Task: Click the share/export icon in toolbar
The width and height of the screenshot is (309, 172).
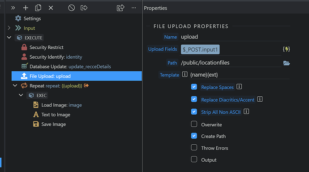Action: (120, 8)
